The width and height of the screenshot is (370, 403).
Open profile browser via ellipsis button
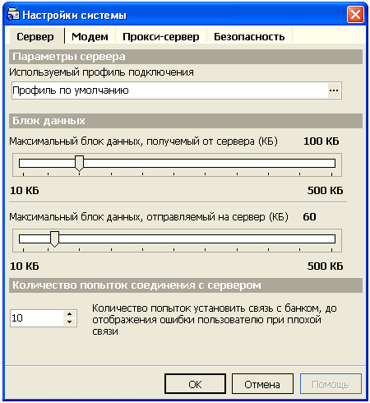[334, 90]
